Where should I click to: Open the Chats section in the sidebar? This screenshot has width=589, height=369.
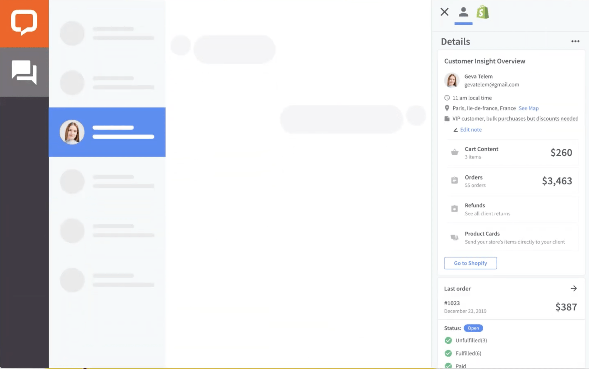pyautogui.click(x=24, y=72)
